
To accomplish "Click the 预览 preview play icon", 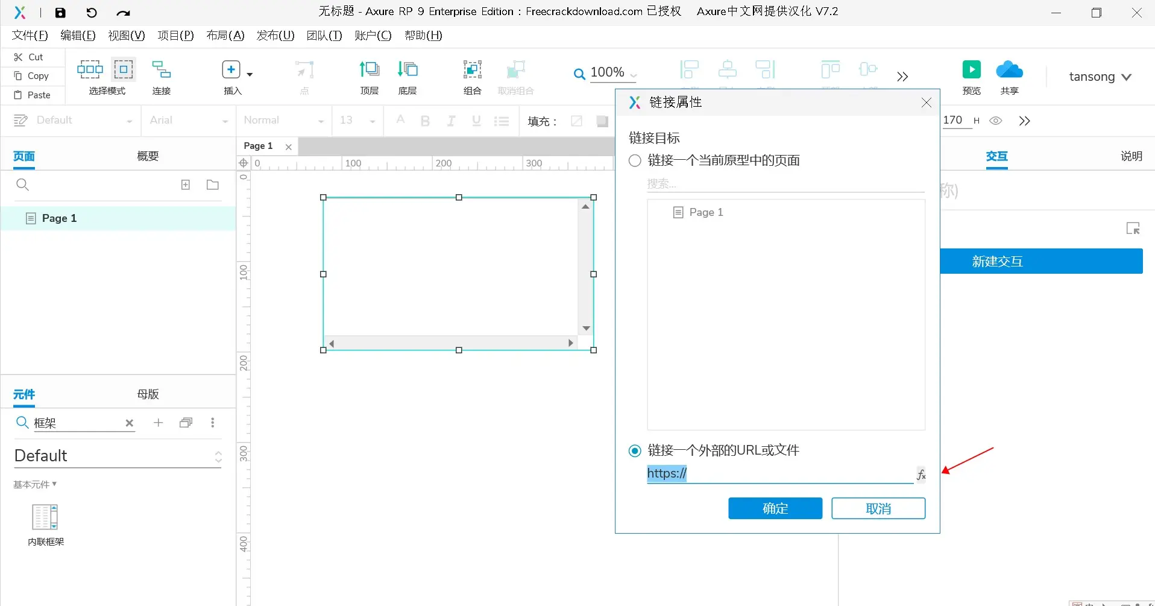I will click(x=971, y=69).
